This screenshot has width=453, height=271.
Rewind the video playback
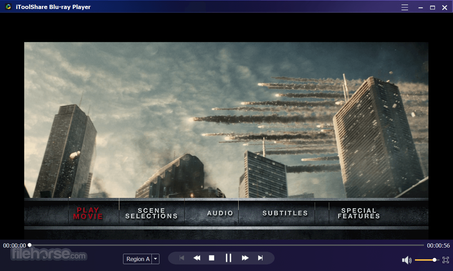[197, 258]
